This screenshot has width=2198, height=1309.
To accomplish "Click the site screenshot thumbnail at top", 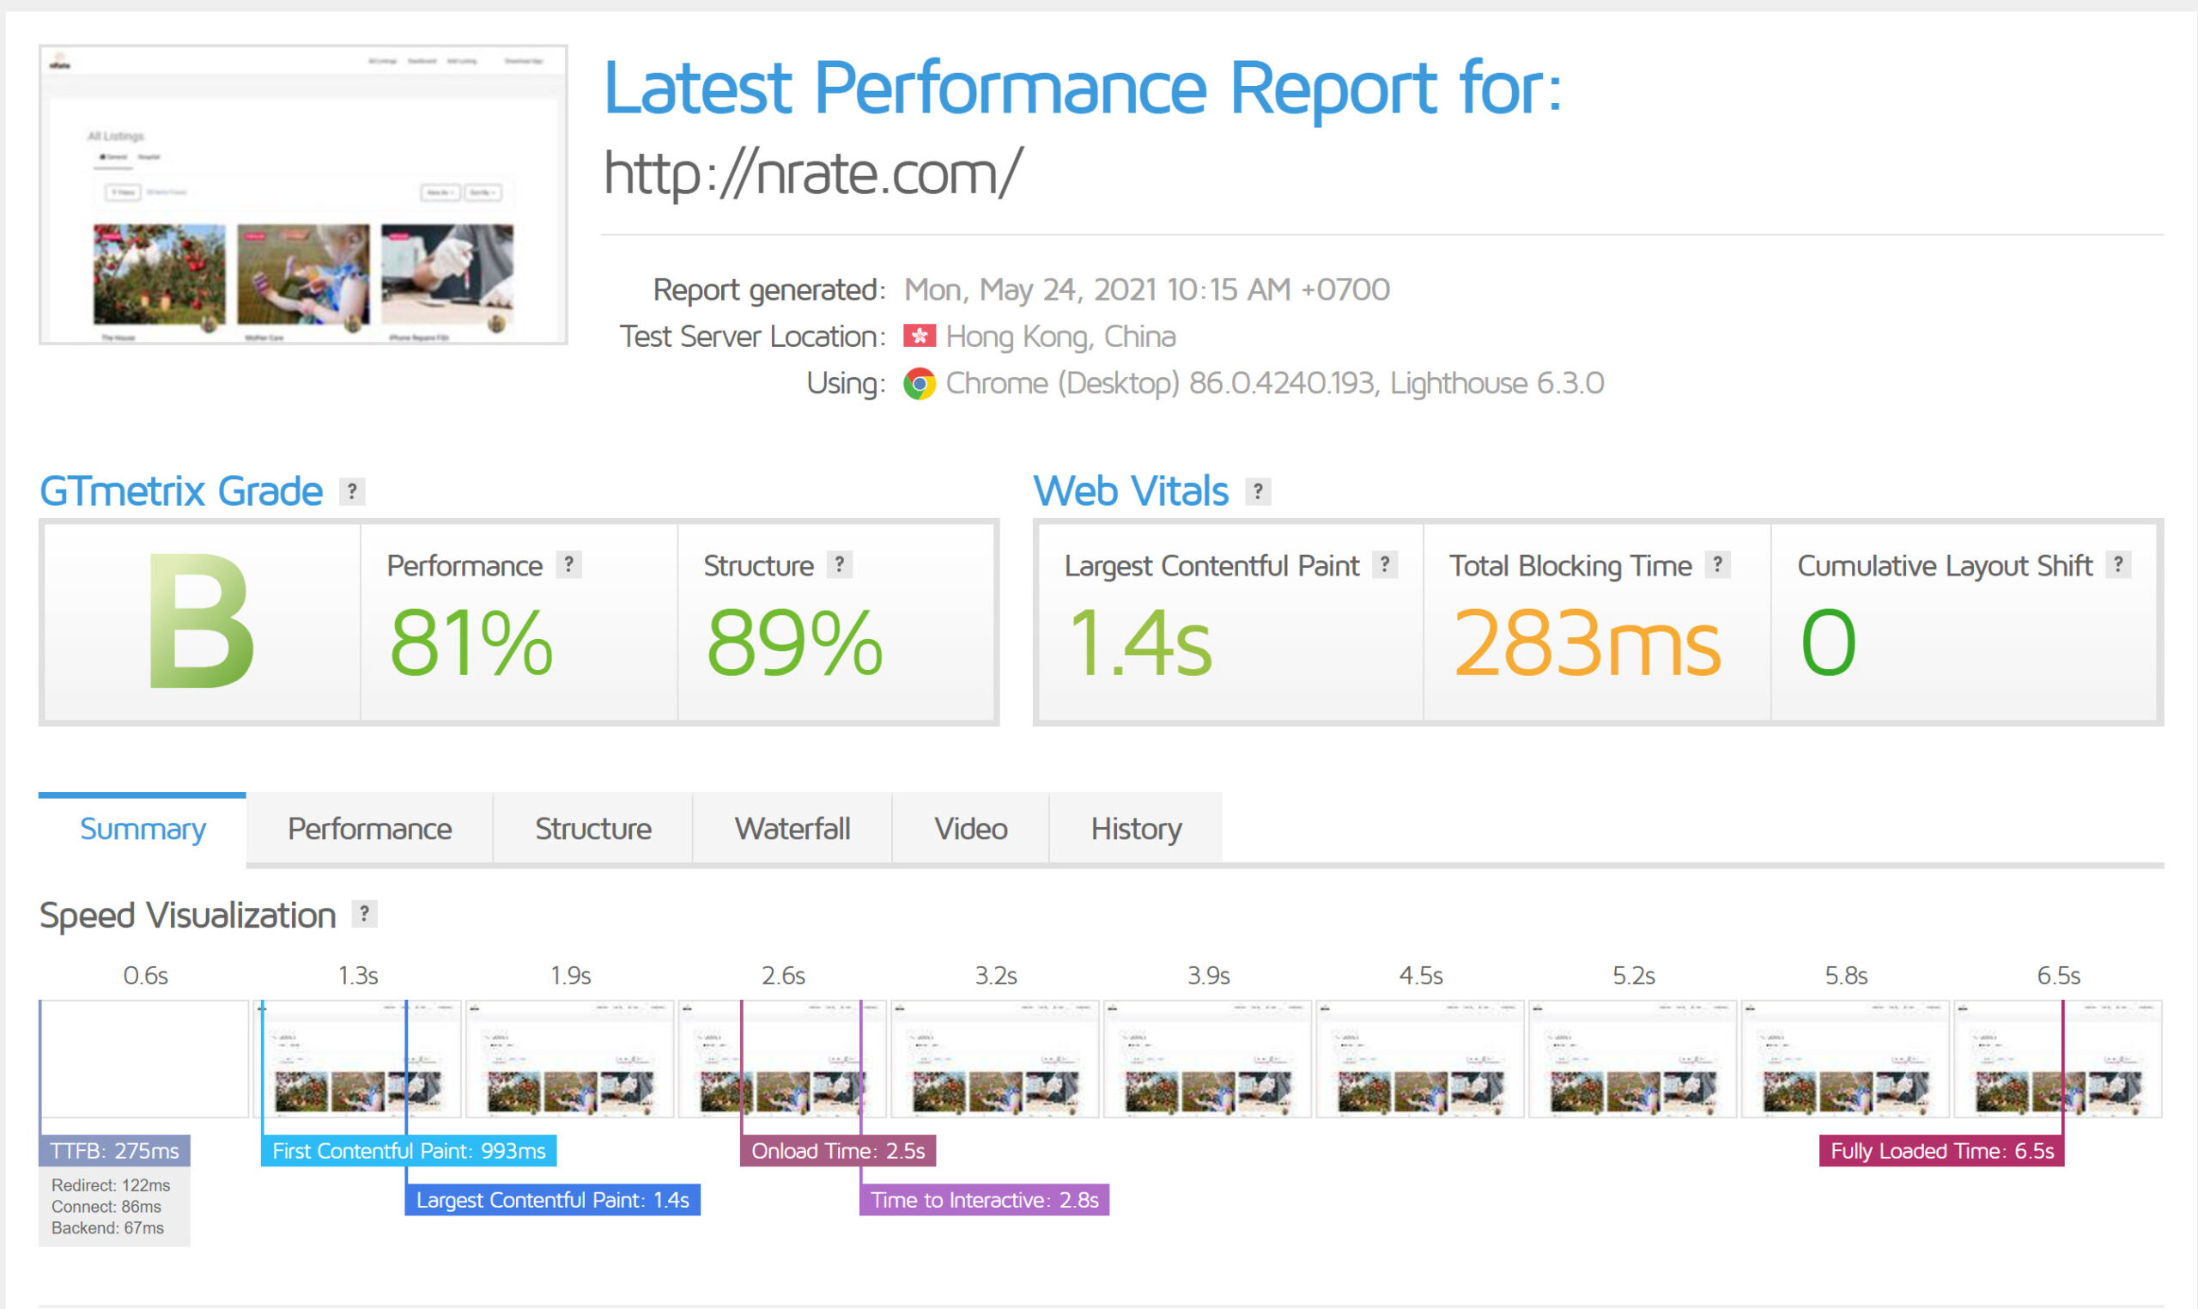I will tap(303, 195).
